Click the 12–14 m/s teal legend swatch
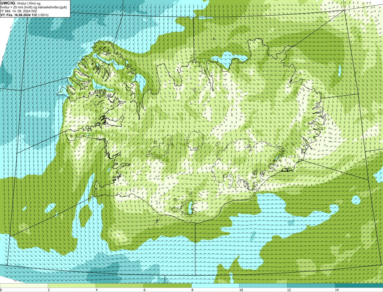The image size is (383, 292). pyautogui.click(x=311, y=285)
